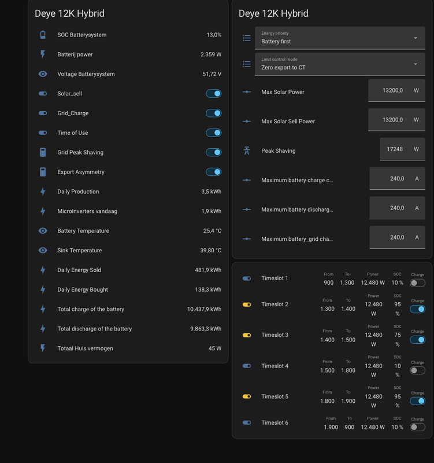Click the bolt icon for Total charge of the battery
Screen dimensions: 434x463
click(x=43, y=309)
